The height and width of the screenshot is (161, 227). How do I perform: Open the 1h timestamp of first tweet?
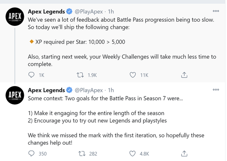111,12
